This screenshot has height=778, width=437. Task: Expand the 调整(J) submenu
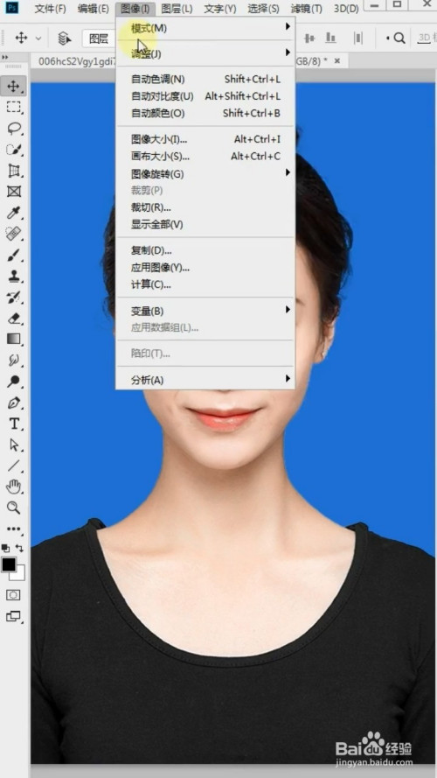coord(205,53)
